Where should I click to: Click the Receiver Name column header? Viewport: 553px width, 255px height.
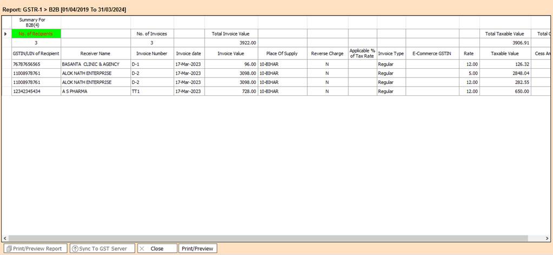coord(95,54)
